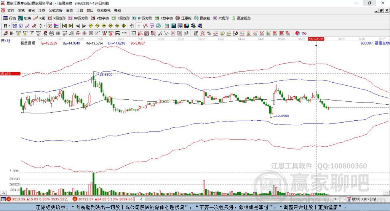Click the 12.0900 low price label
Screen dimensions: 390x211
[x=282, y=116]
